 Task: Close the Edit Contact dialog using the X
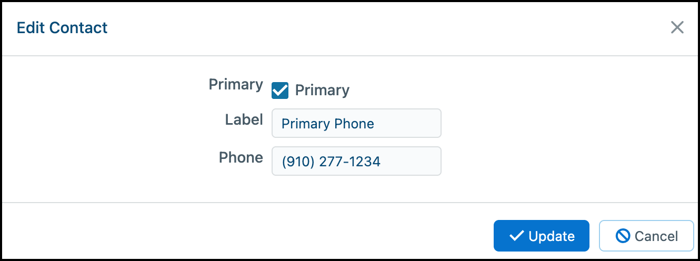[677, 27]
